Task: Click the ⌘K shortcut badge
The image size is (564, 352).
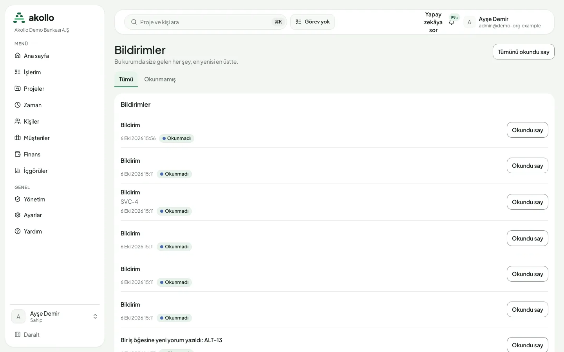Action: (278, 22)
